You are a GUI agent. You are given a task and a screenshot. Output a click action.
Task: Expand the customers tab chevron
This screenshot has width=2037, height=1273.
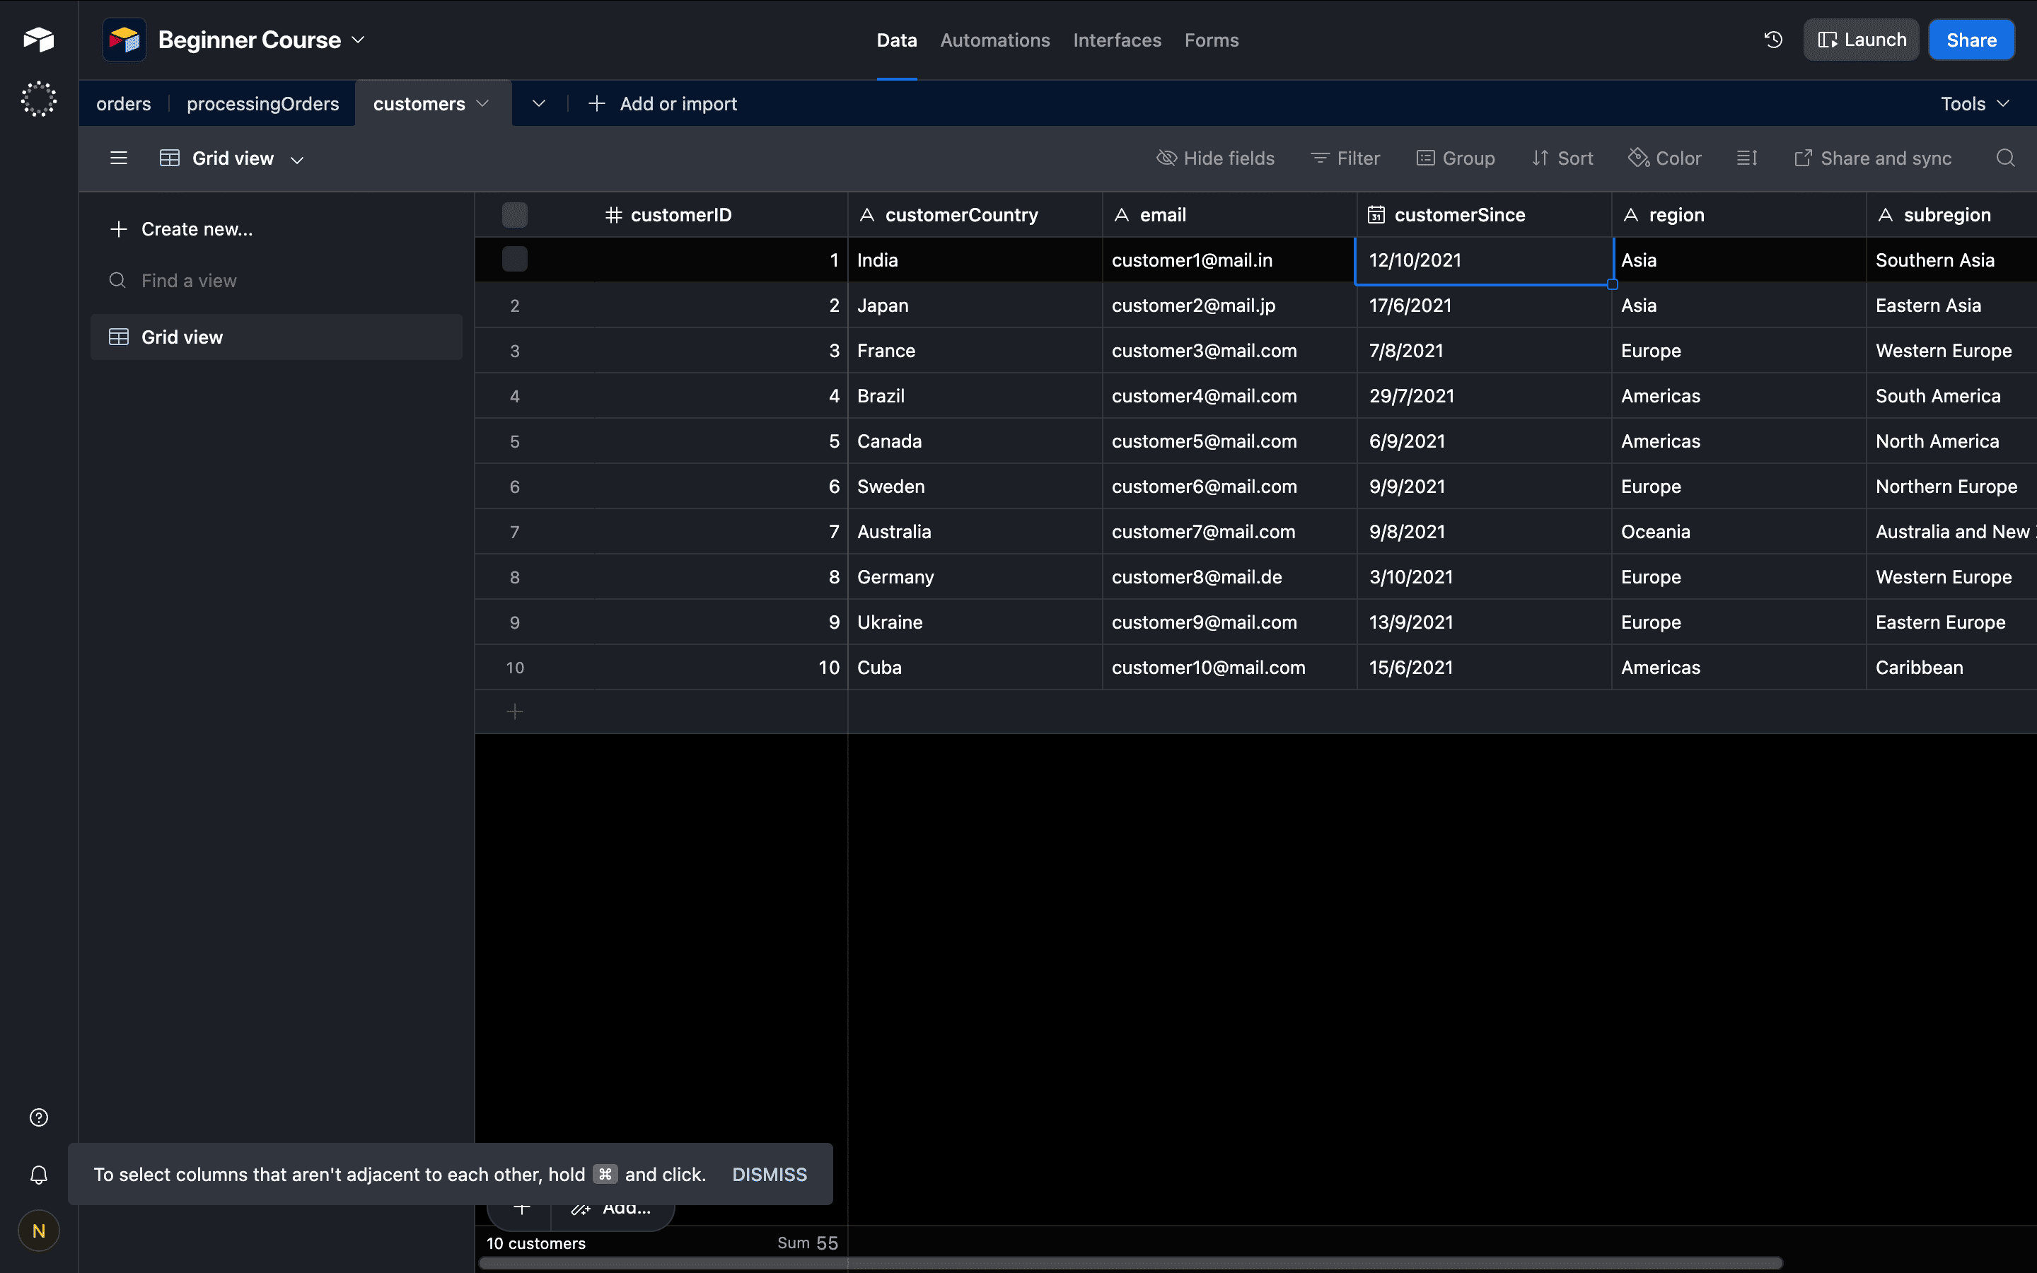[482, 103]
